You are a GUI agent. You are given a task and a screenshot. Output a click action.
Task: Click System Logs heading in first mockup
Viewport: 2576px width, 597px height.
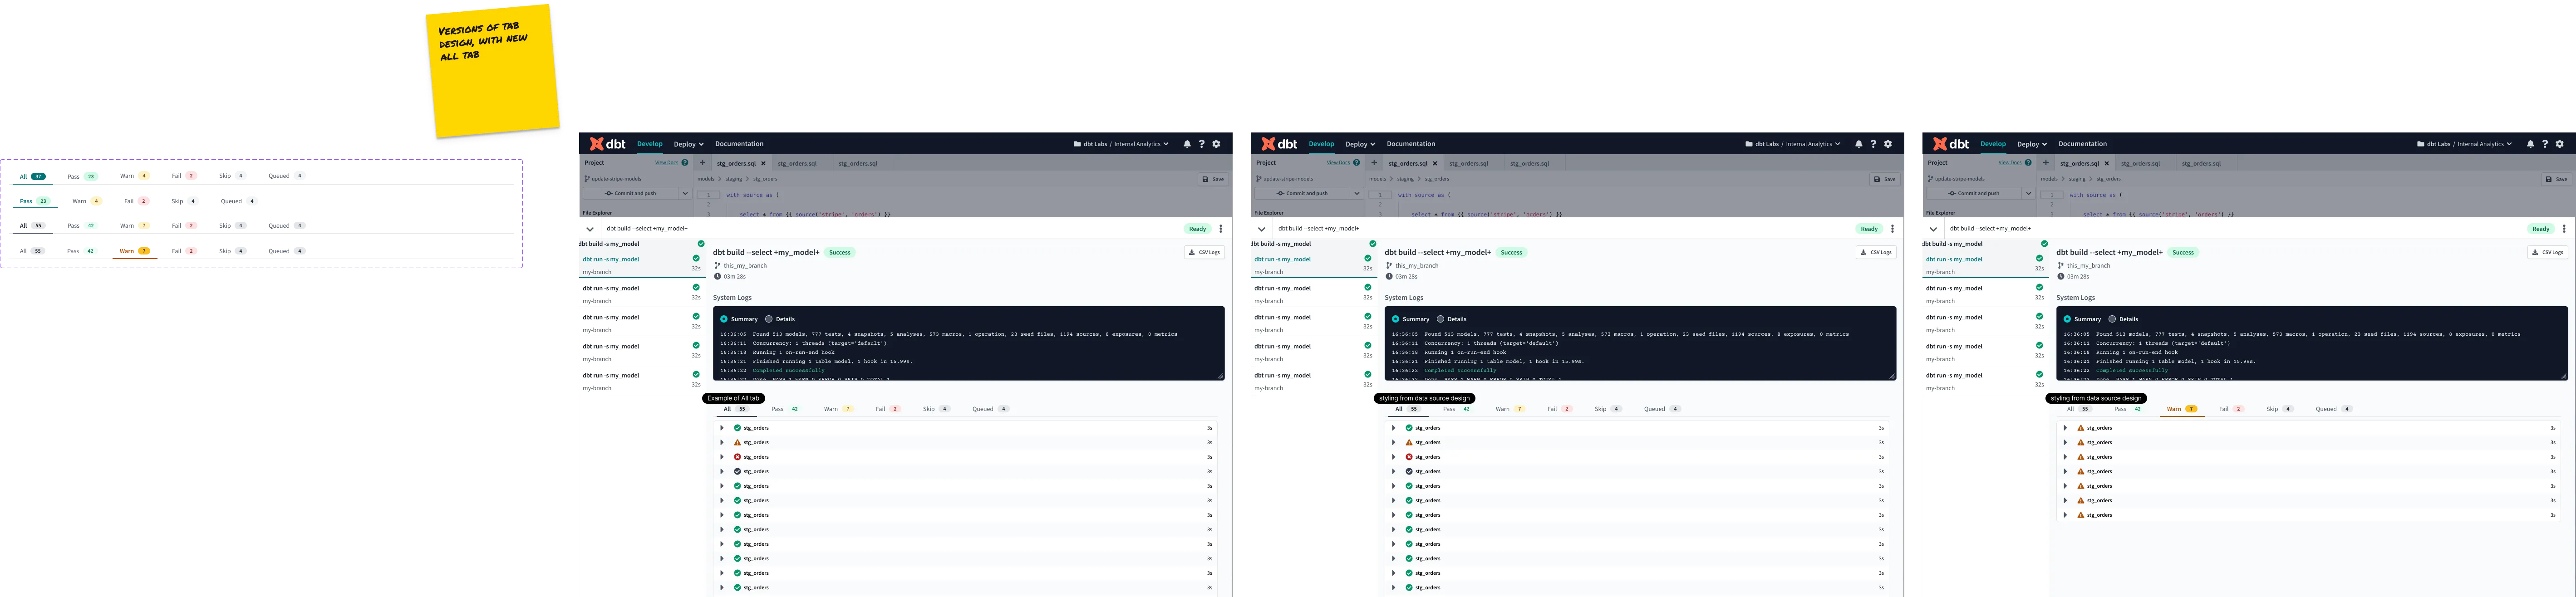click(x=732, y=298)
